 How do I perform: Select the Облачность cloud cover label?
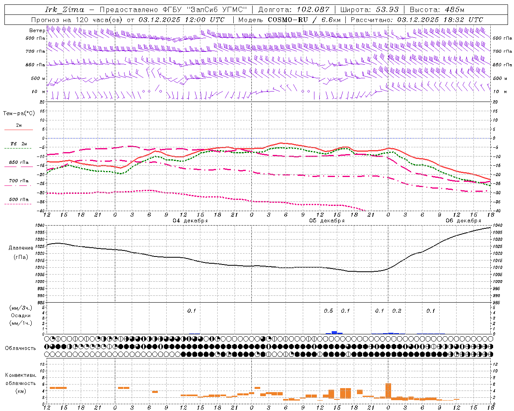coord(20,348)
